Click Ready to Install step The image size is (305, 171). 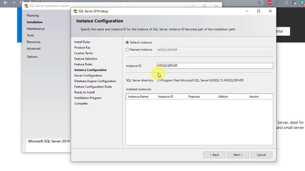coord(84,92)
